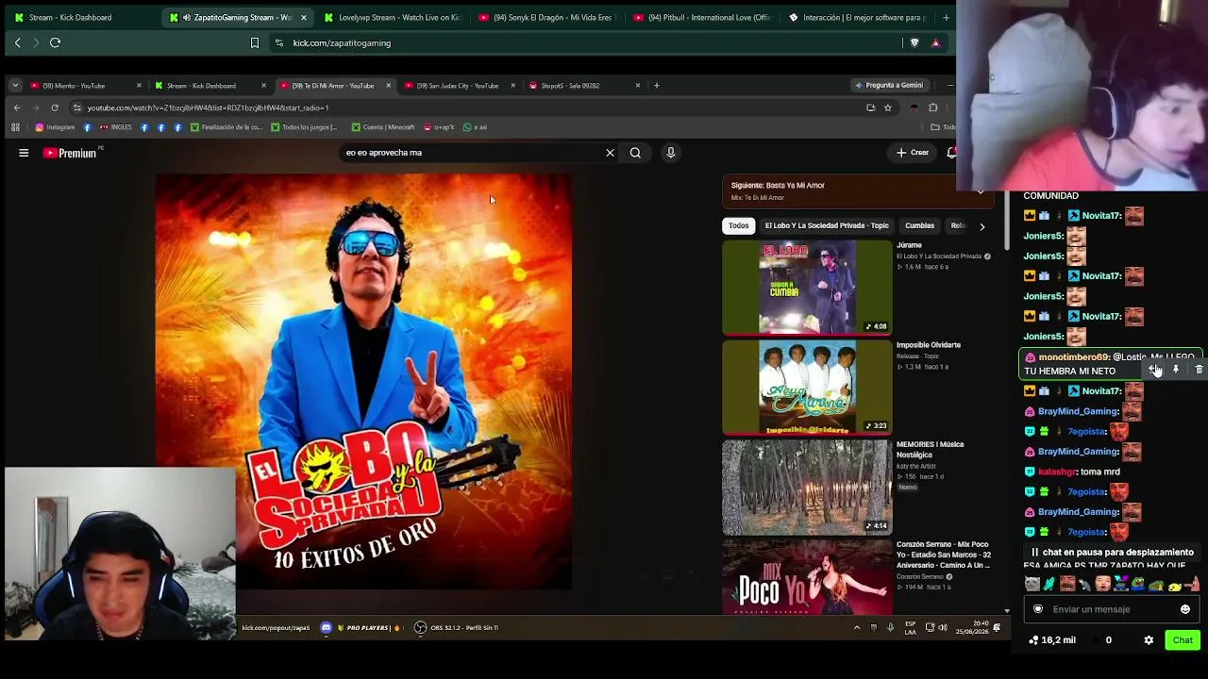Open the apps grid in bookmarks bar
Image resolution: width=1208 pixels, height=679 pixels.
(x=15, y=127)
